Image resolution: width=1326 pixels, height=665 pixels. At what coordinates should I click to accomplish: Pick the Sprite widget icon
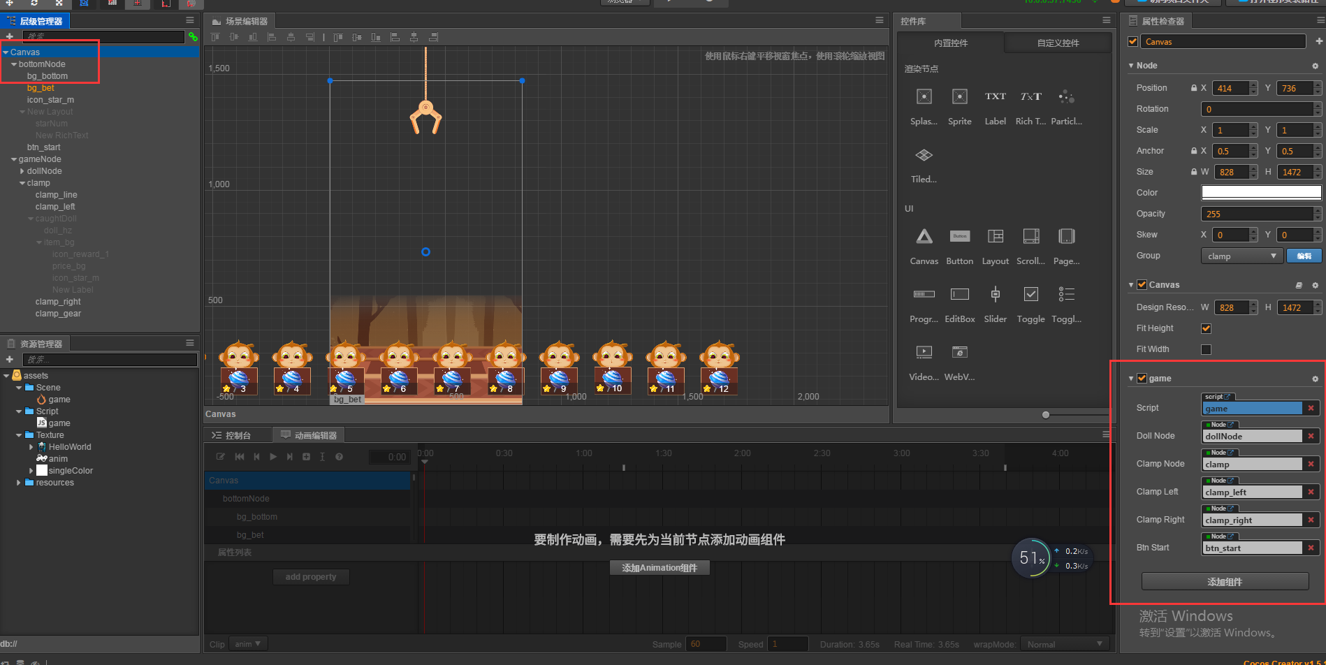[960, 97]
